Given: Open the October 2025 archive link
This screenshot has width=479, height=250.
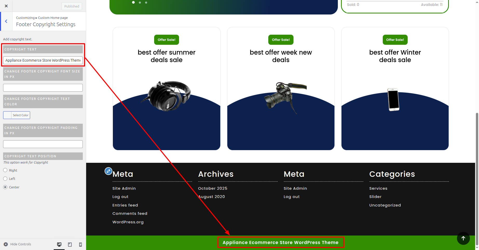Looking at the screenshot, I should tap(213, 188).
